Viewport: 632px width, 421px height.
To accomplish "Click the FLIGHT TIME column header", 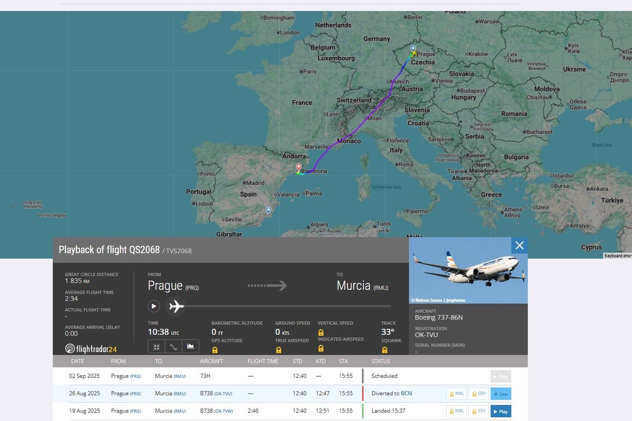I will point(263,362).
